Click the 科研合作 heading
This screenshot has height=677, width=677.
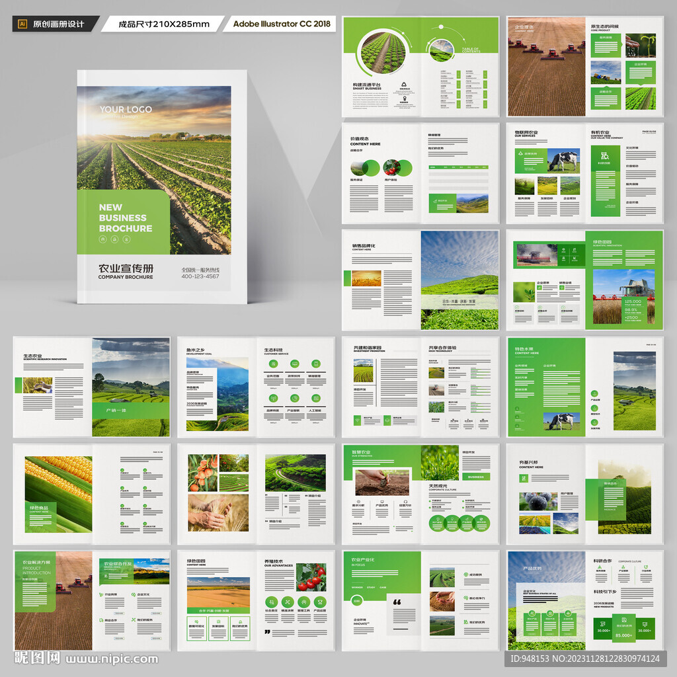(603, 561)
